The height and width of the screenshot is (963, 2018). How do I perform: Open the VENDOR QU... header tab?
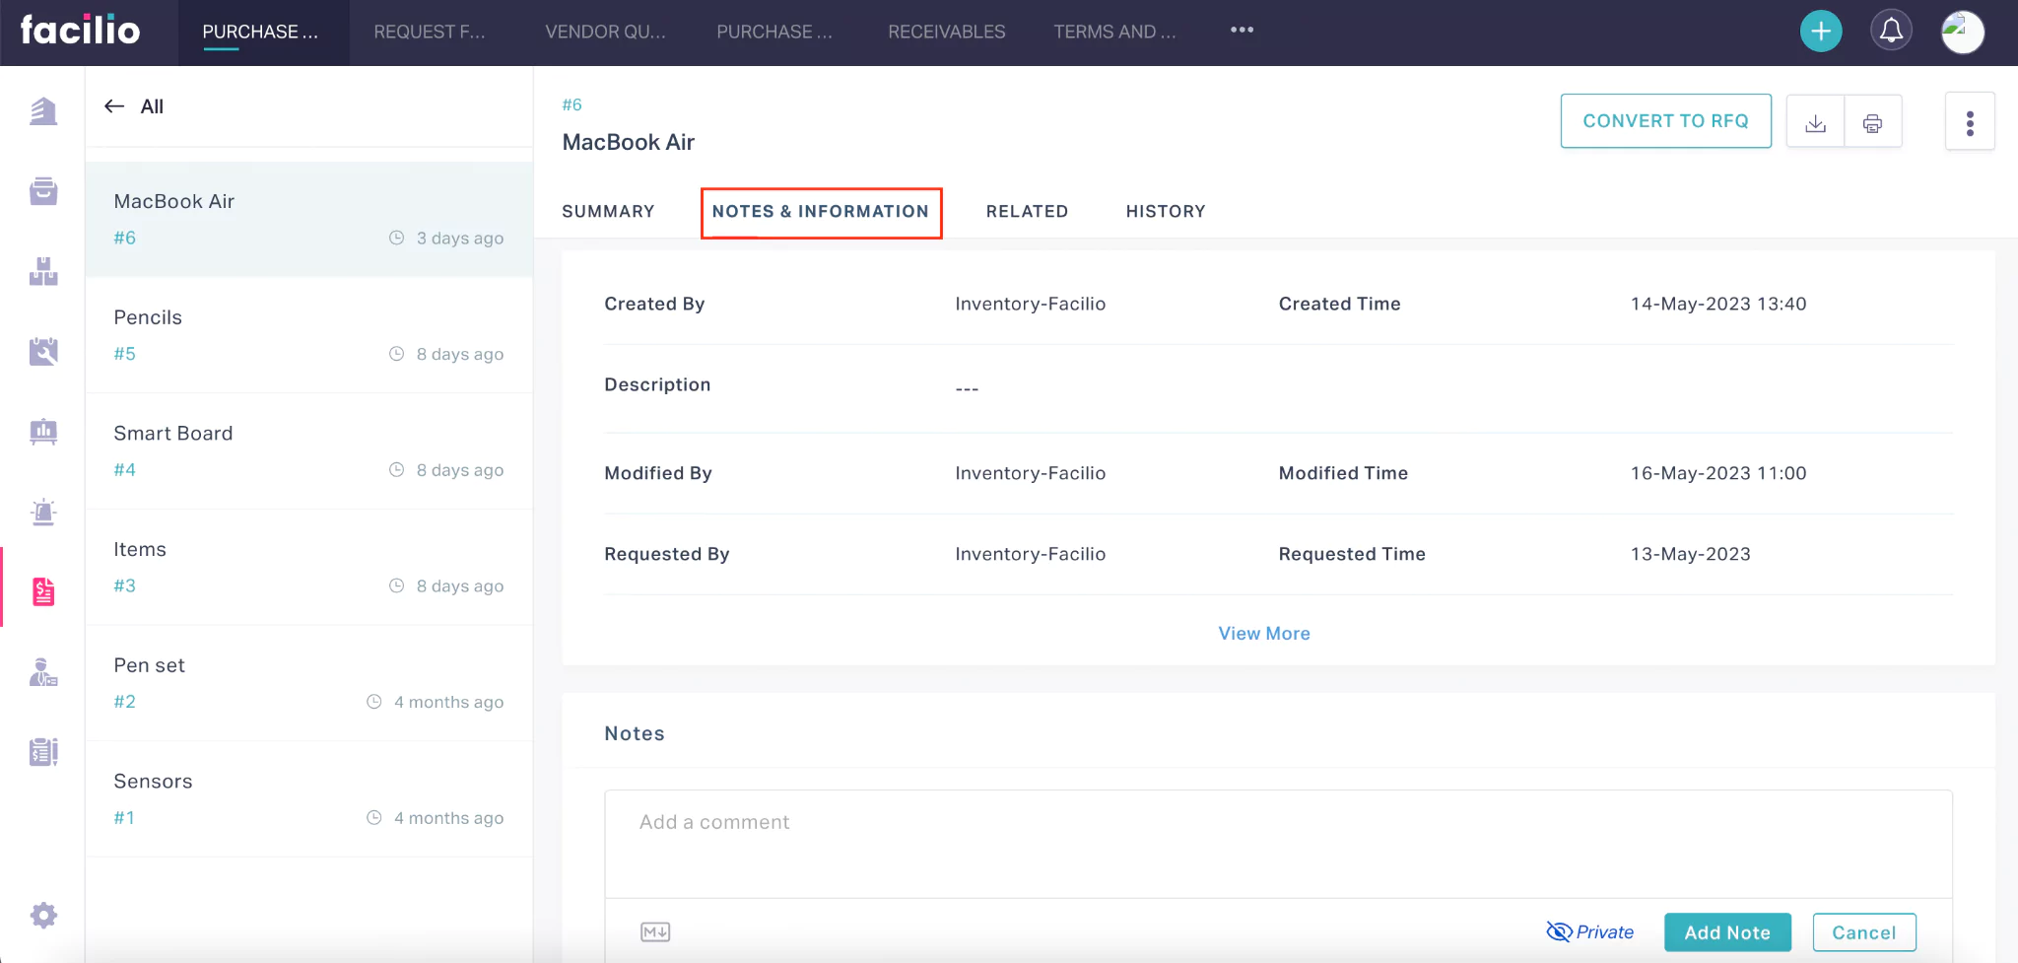605,32
